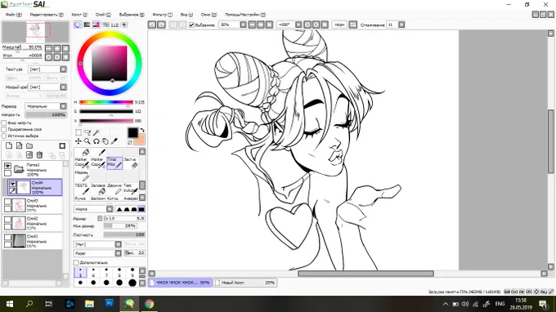
Task: Pick the Tinta Pilot brush
Action: pyautogui.click(x=114, y=163)
